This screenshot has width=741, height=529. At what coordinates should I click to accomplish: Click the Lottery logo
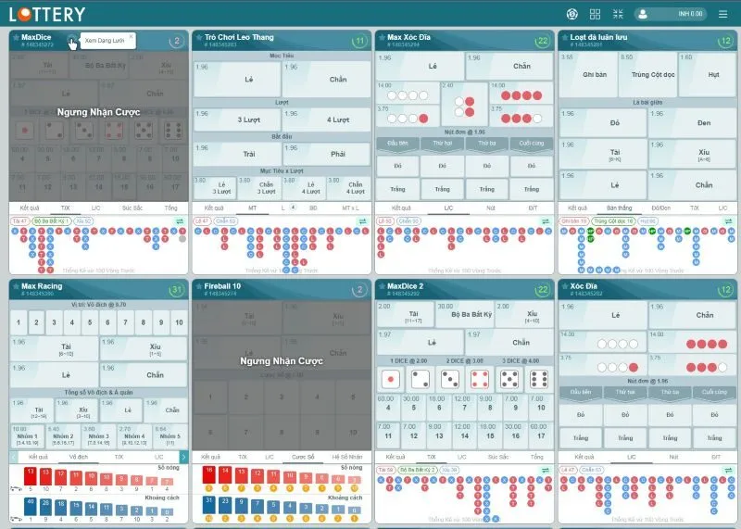pos(47,14)
